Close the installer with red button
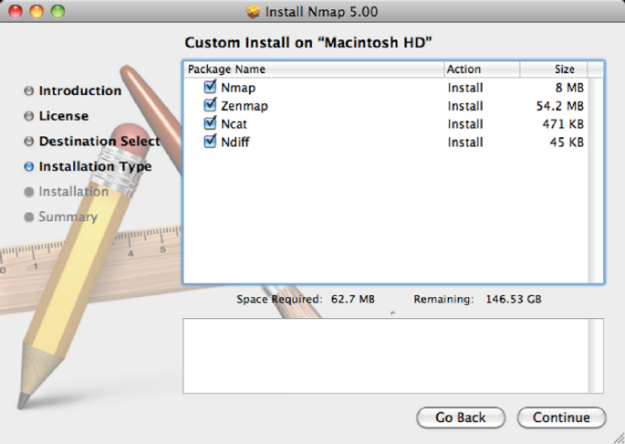The image size is (625, 444). click(16, 11)
